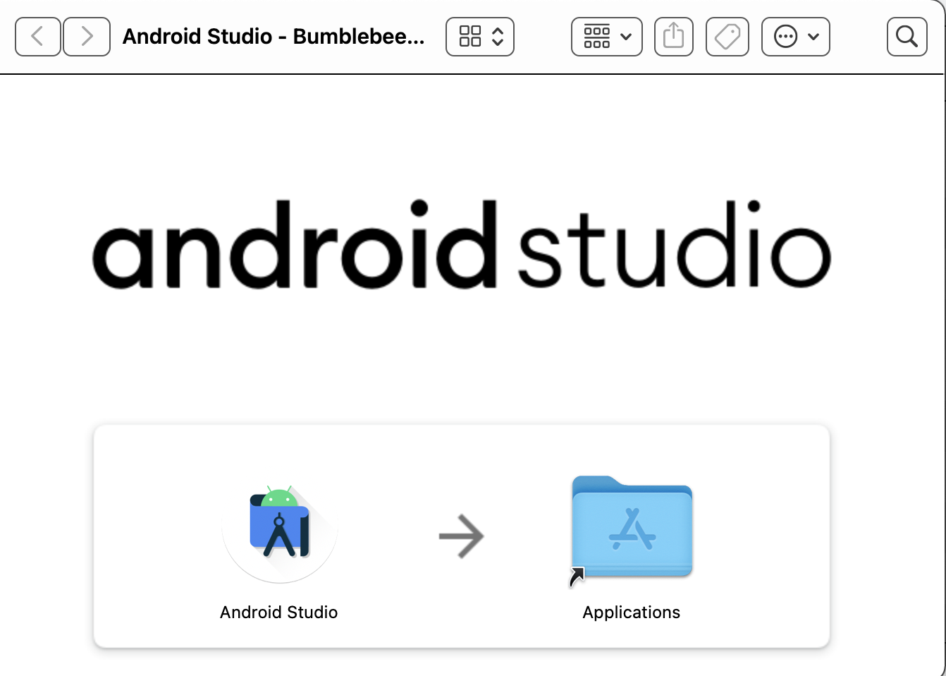Expand the group-by dropdown arrow

point(624,37)
